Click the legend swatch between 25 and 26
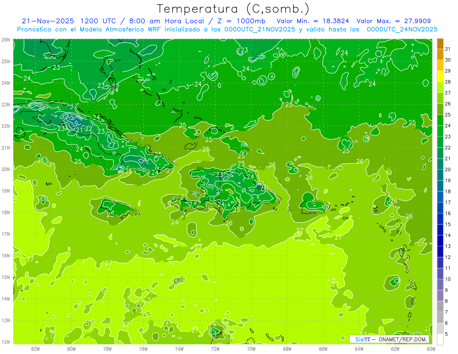The image size is (458, 354). tap(440, 109)
